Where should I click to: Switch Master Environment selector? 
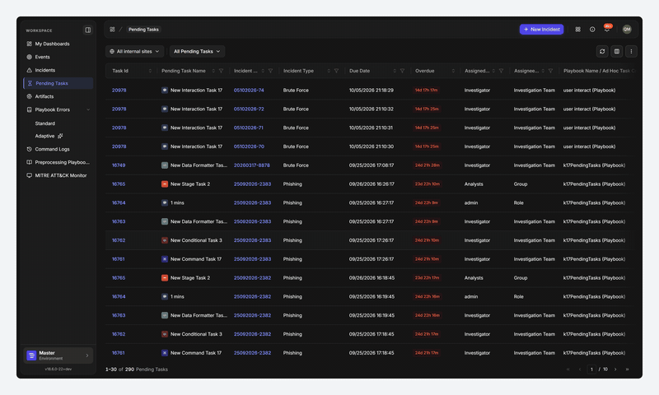tap(58, 355)
